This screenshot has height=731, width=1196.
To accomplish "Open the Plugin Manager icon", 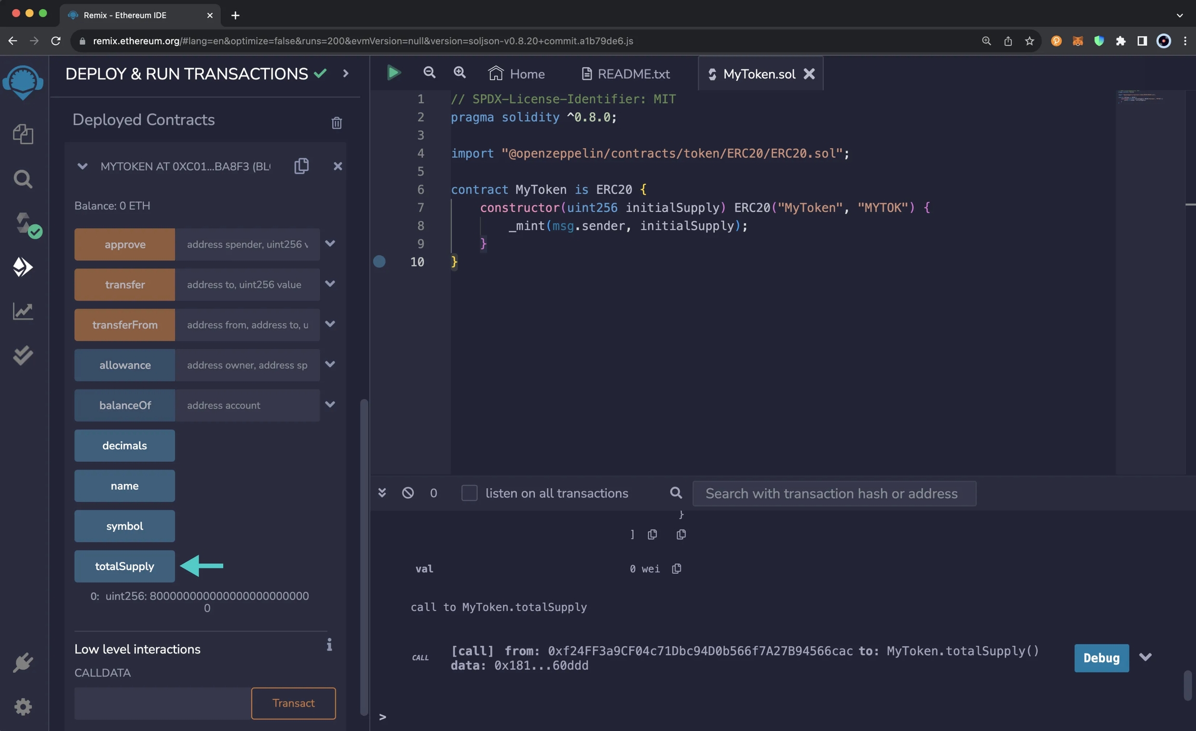I will point(23,662).
